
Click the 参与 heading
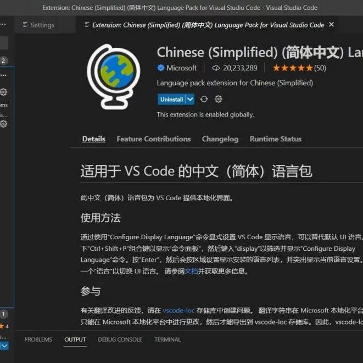91,291
